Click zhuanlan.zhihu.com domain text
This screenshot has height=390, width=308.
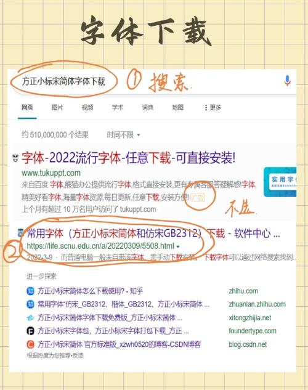point(257,304)
